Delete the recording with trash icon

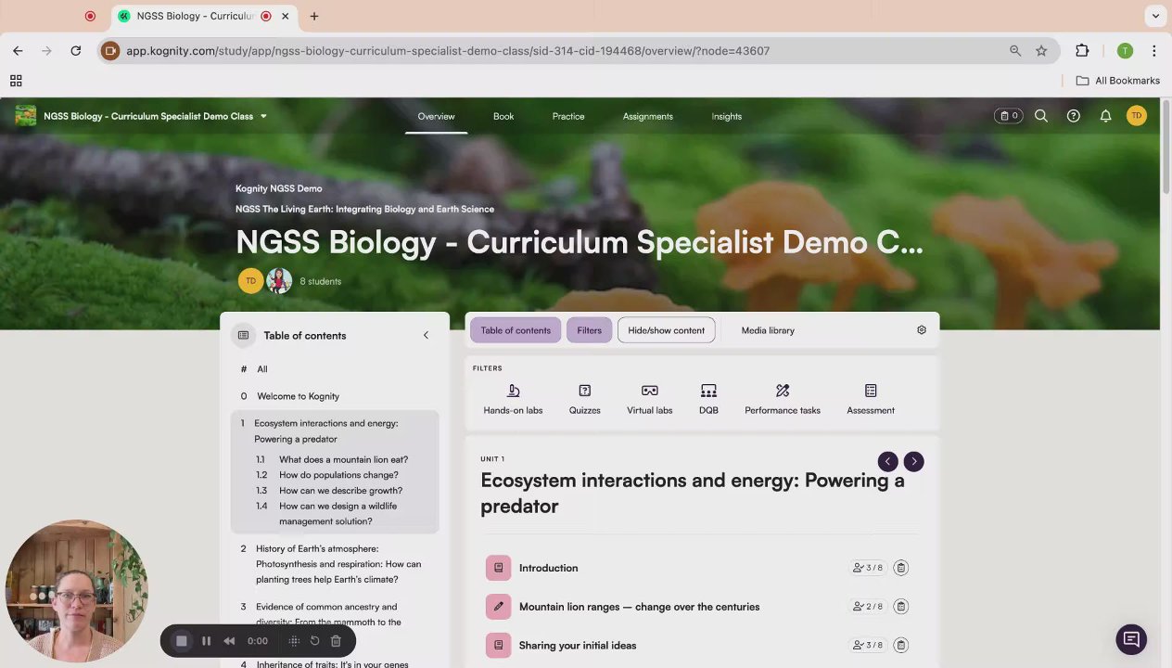pos(336,641)
